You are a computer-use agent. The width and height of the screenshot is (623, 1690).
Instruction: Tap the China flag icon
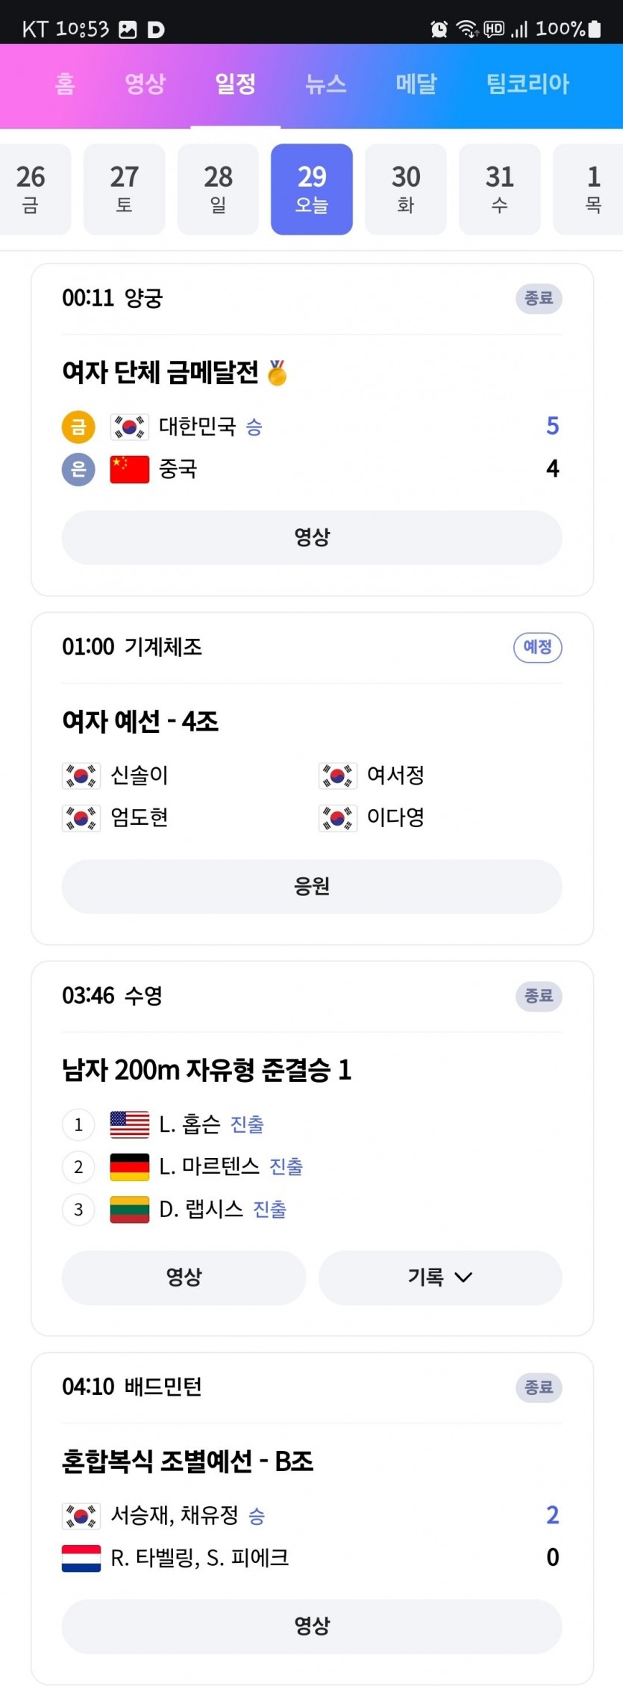[x=130, y=469]
